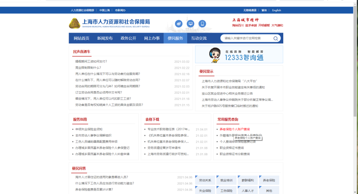Viewport: 358px width, 194px height.
Task: Open the 民声直通车 section heading
Action: point(82,52)
